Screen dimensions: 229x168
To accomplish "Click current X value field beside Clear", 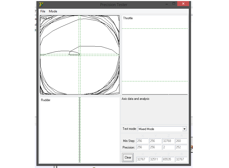I will coord(142,159).
